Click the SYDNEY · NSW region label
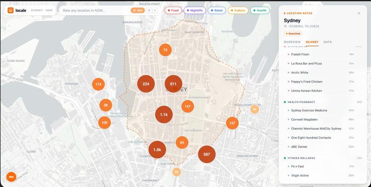371x187 pixels. pyautogui.click(x=41, y=11)
